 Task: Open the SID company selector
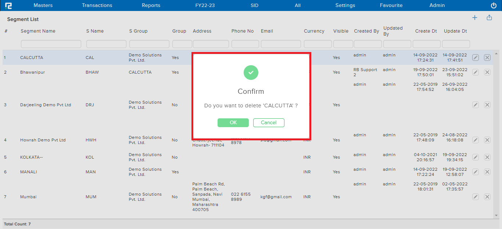pos(254,5)
